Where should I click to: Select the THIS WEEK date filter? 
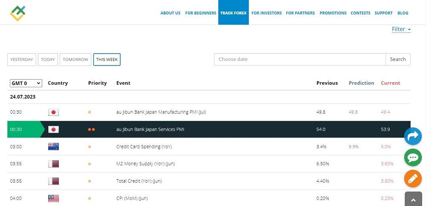[107, 60]
